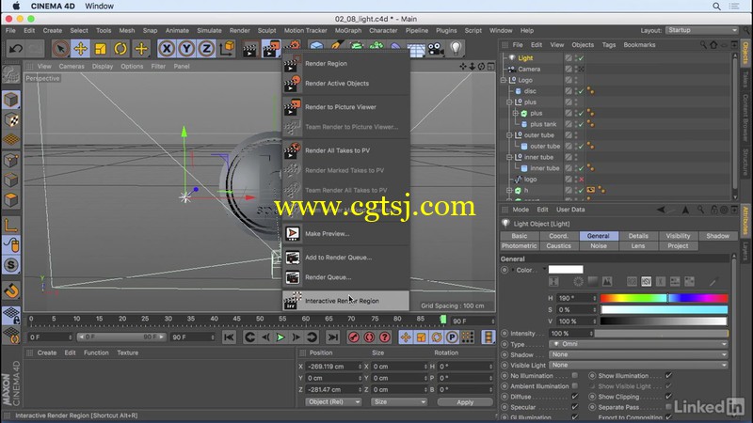Viewport: 753px width, 423px height.
Task: Click the red Keyframe Selection question mark icon
Action: coord(385,337)
